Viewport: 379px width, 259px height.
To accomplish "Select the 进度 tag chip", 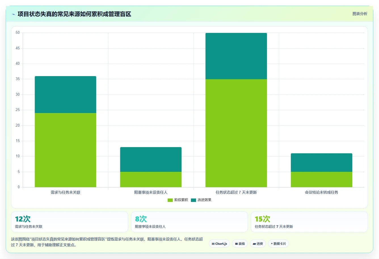I will pyautogui.click(x=258, y=244).
